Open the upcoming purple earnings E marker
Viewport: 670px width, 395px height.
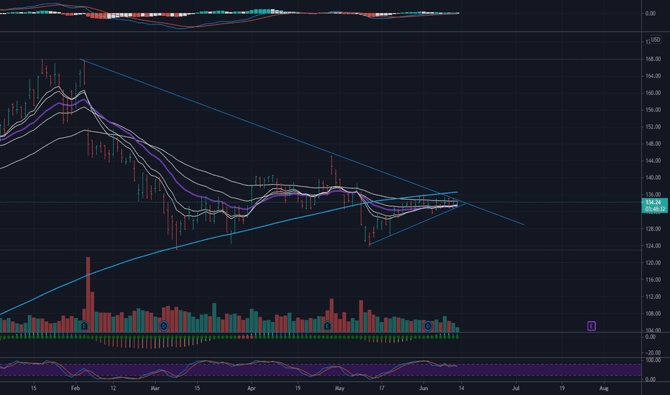[592, 326]
